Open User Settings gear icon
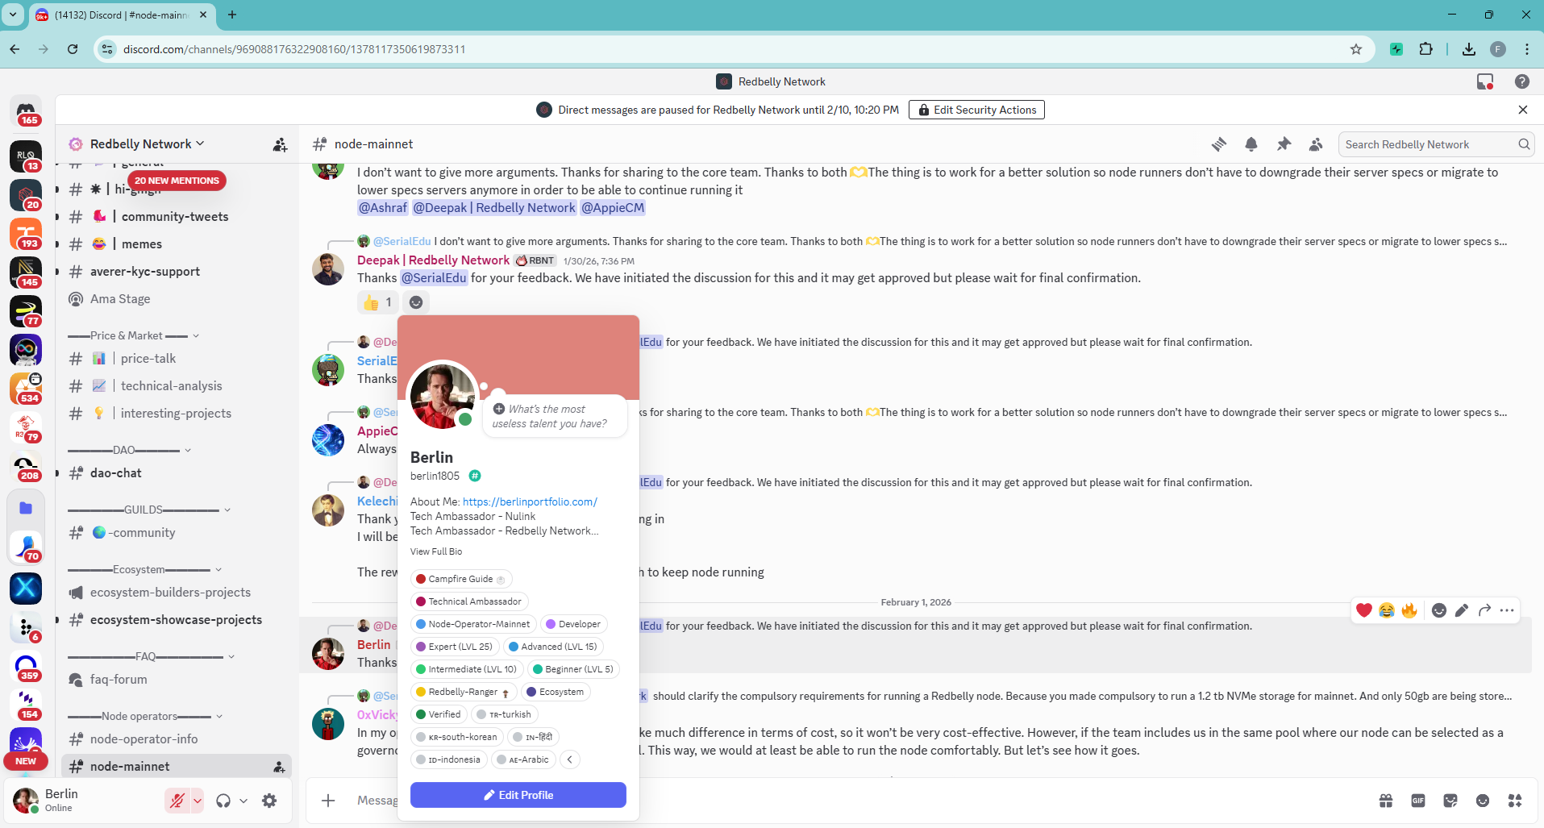 click(x=269, y=801)
